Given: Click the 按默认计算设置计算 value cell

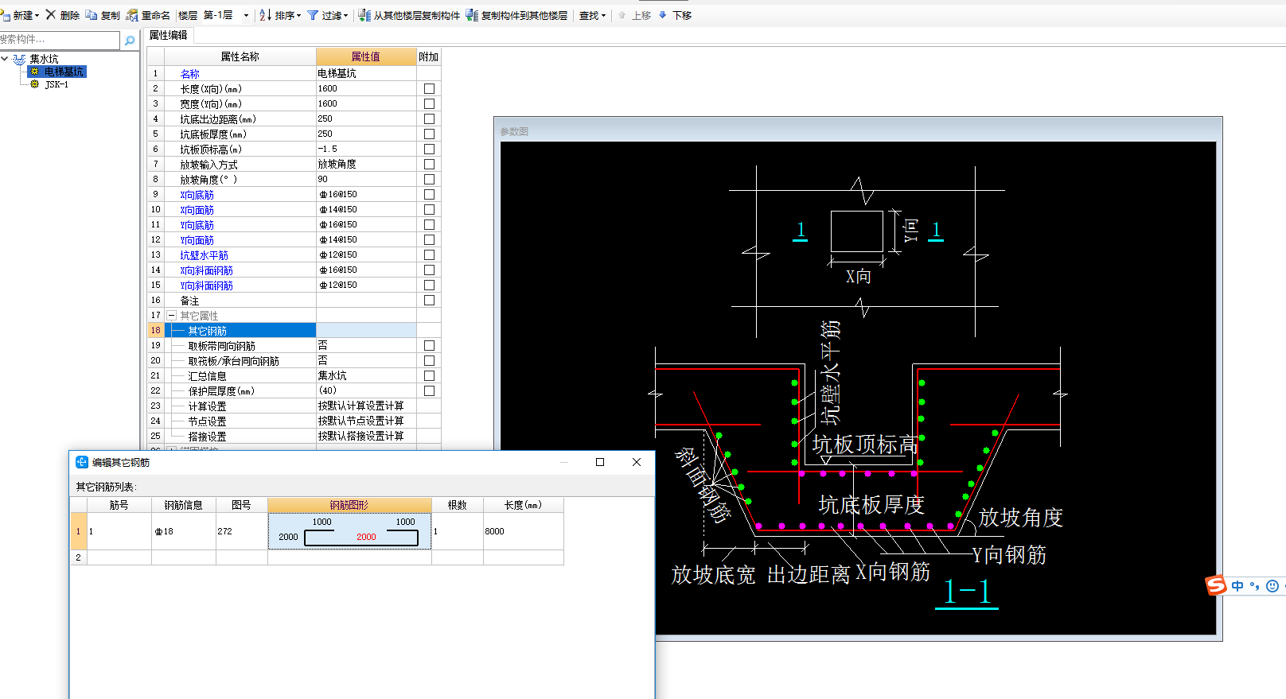Looking at the screenshot, I should [x=366, y=406].
